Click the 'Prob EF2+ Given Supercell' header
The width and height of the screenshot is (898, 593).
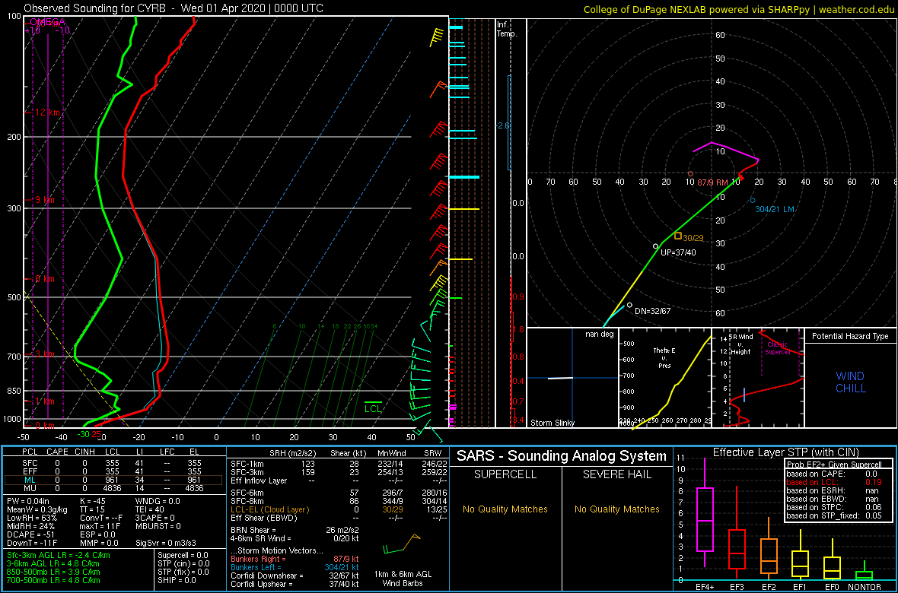pyautogui.click(x=834, y=464)
